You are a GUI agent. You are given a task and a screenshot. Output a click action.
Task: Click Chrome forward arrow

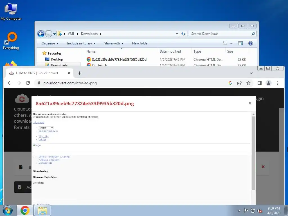pyautogui.click(x=19, y=83)
